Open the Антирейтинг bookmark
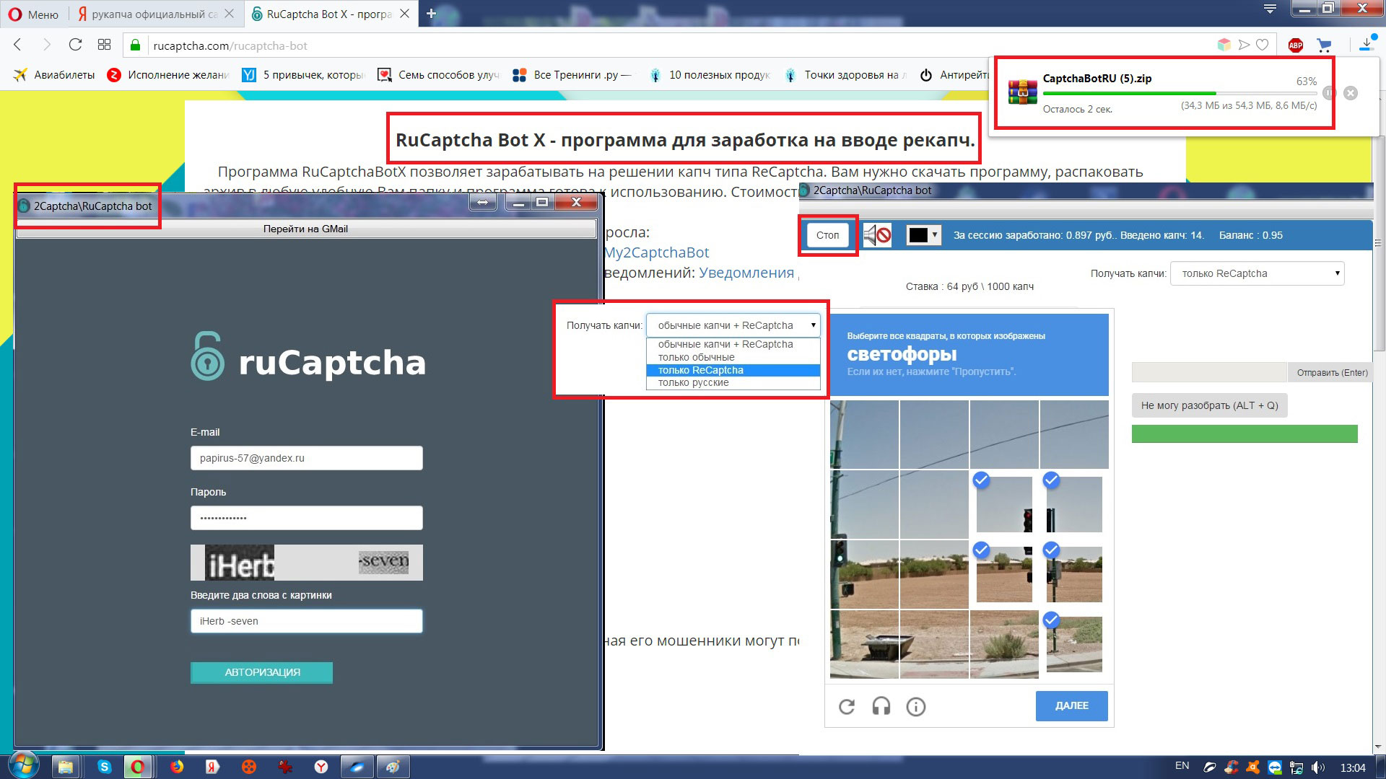Screen dimensions: 1386x779 954,74
